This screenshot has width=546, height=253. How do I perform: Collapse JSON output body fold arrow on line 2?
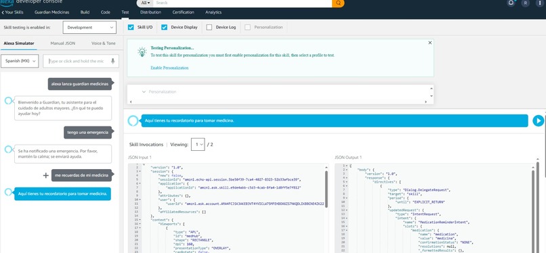347,170
